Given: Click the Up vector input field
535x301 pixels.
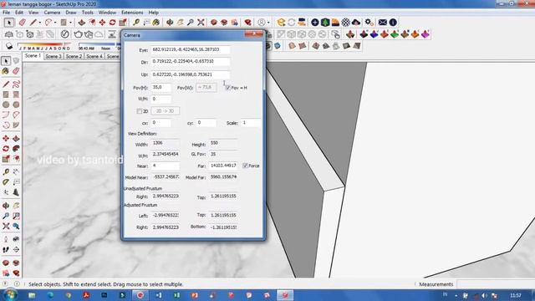Looking at the screenshot, I should pos(191,74).
